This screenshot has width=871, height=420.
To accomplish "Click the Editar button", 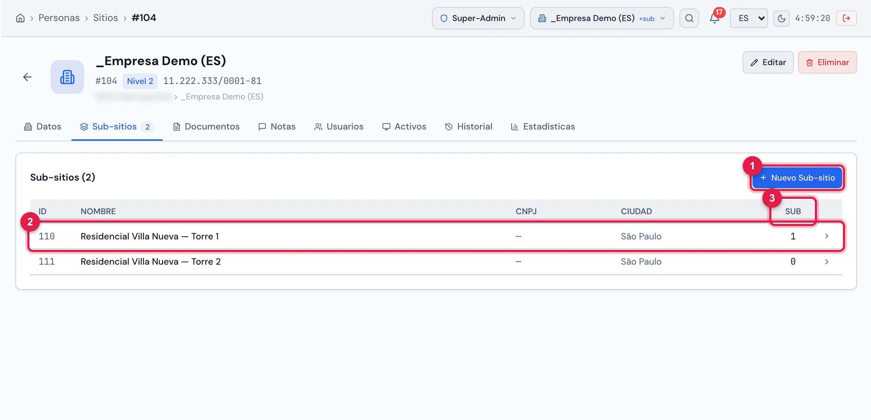I will coord(768,62).
